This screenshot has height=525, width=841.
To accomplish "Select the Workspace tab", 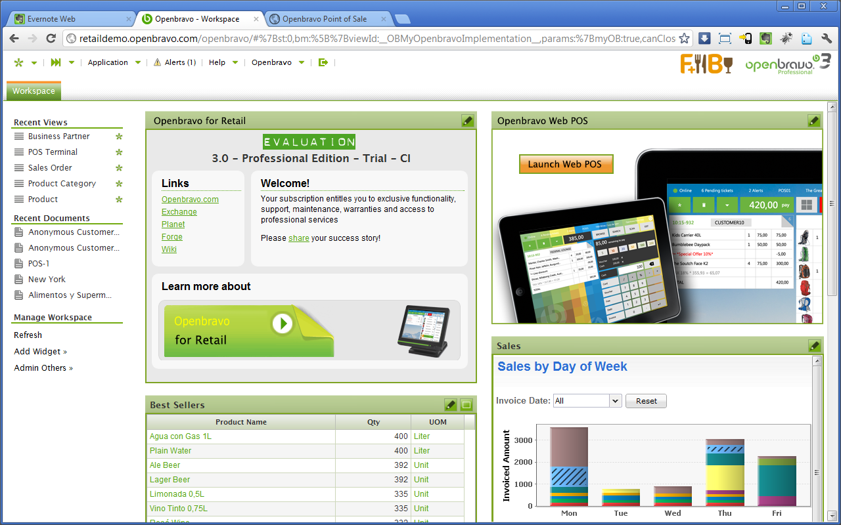I will pos(34,91).
